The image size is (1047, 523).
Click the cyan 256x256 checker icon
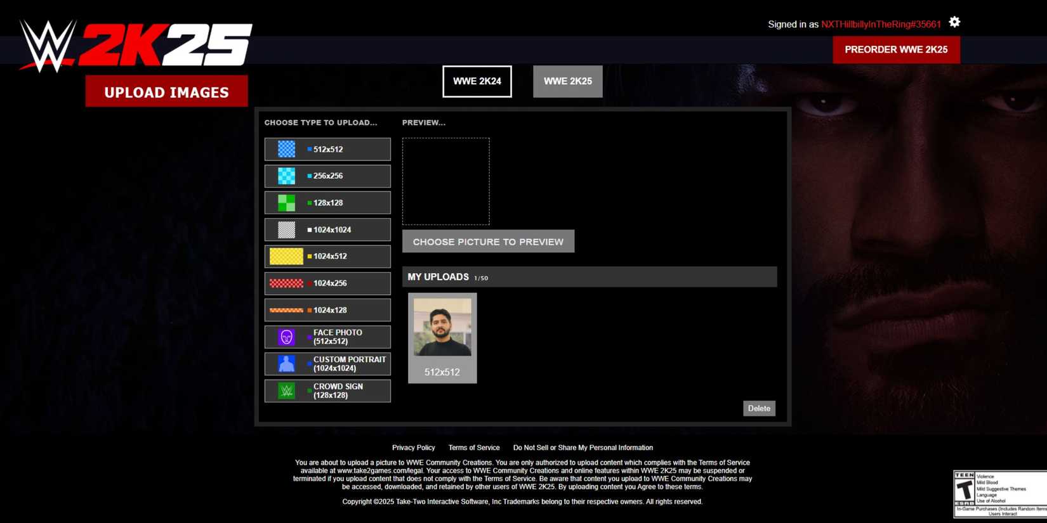click(x=286, y=176)
